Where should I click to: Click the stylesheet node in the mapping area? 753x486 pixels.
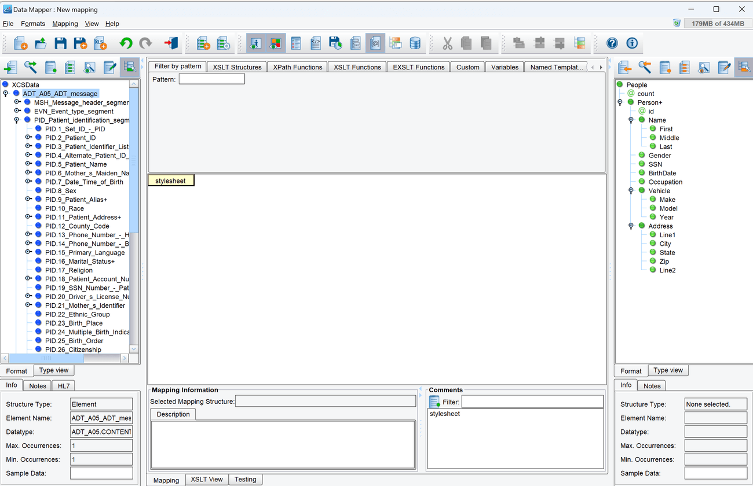(171, 180)
